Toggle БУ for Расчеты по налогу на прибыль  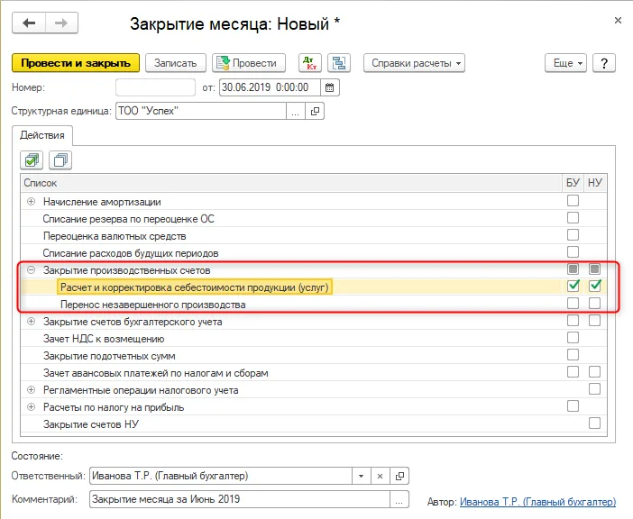573,406
